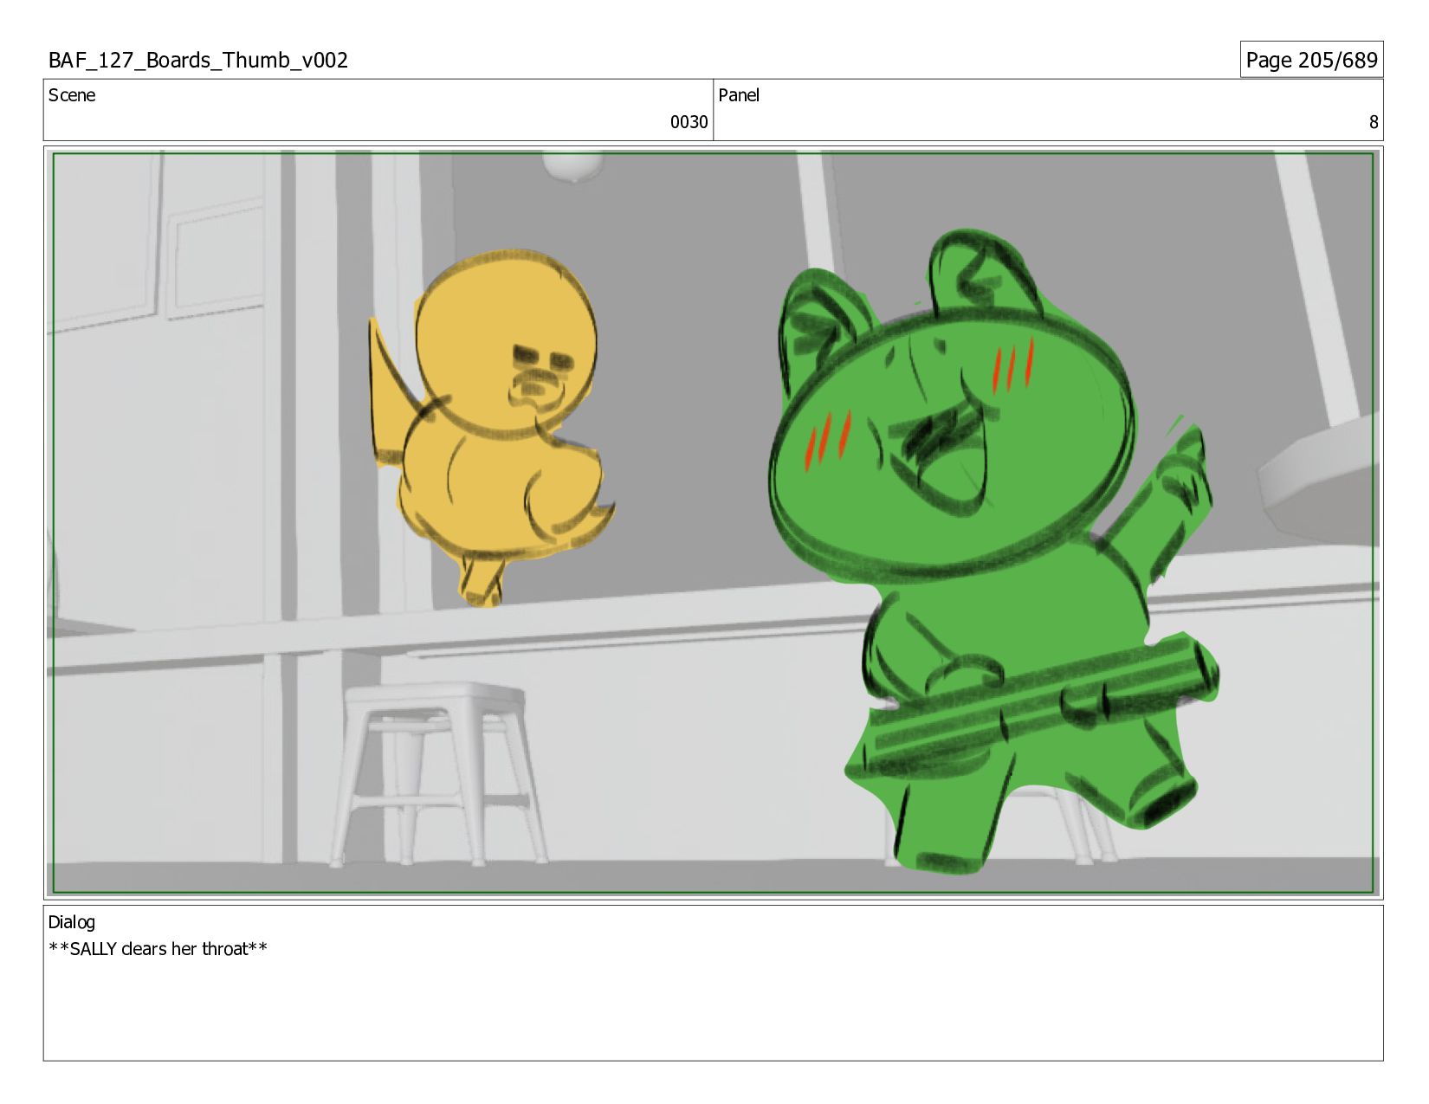Screen dimensions: 1429x1104
Task: Click scene number 0030
Action: pos(689,122)
